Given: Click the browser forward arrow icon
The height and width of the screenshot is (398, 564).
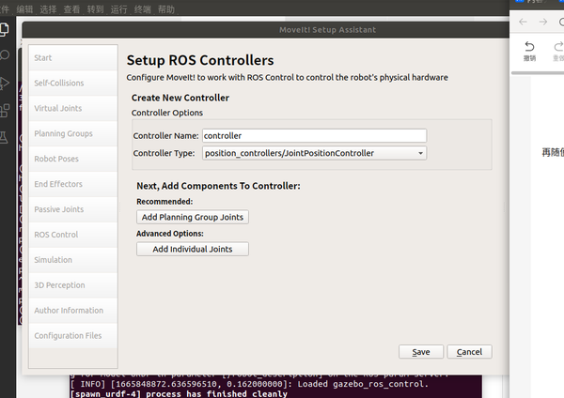Looking at the screenshot, I should (x=543, y=22).
